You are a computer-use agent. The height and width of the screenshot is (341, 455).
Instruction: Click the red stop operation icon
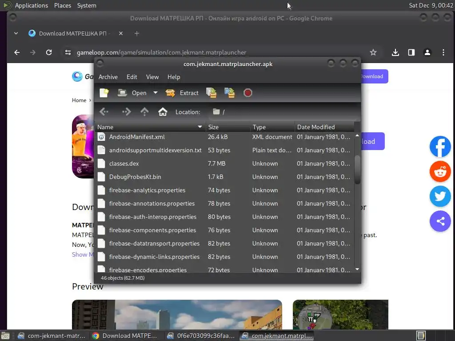247,93
